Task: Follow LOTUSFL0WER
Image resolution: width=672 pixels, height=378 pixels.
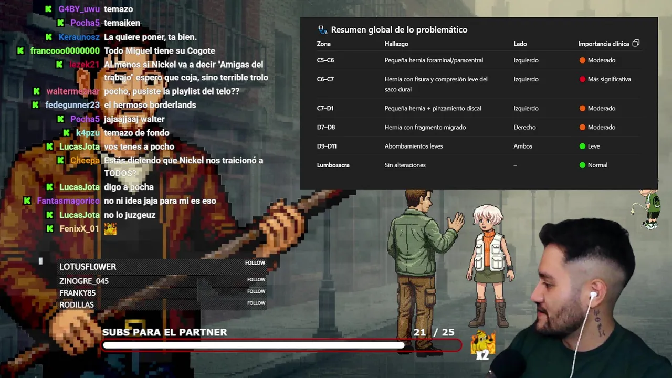Action: [255, 263]
